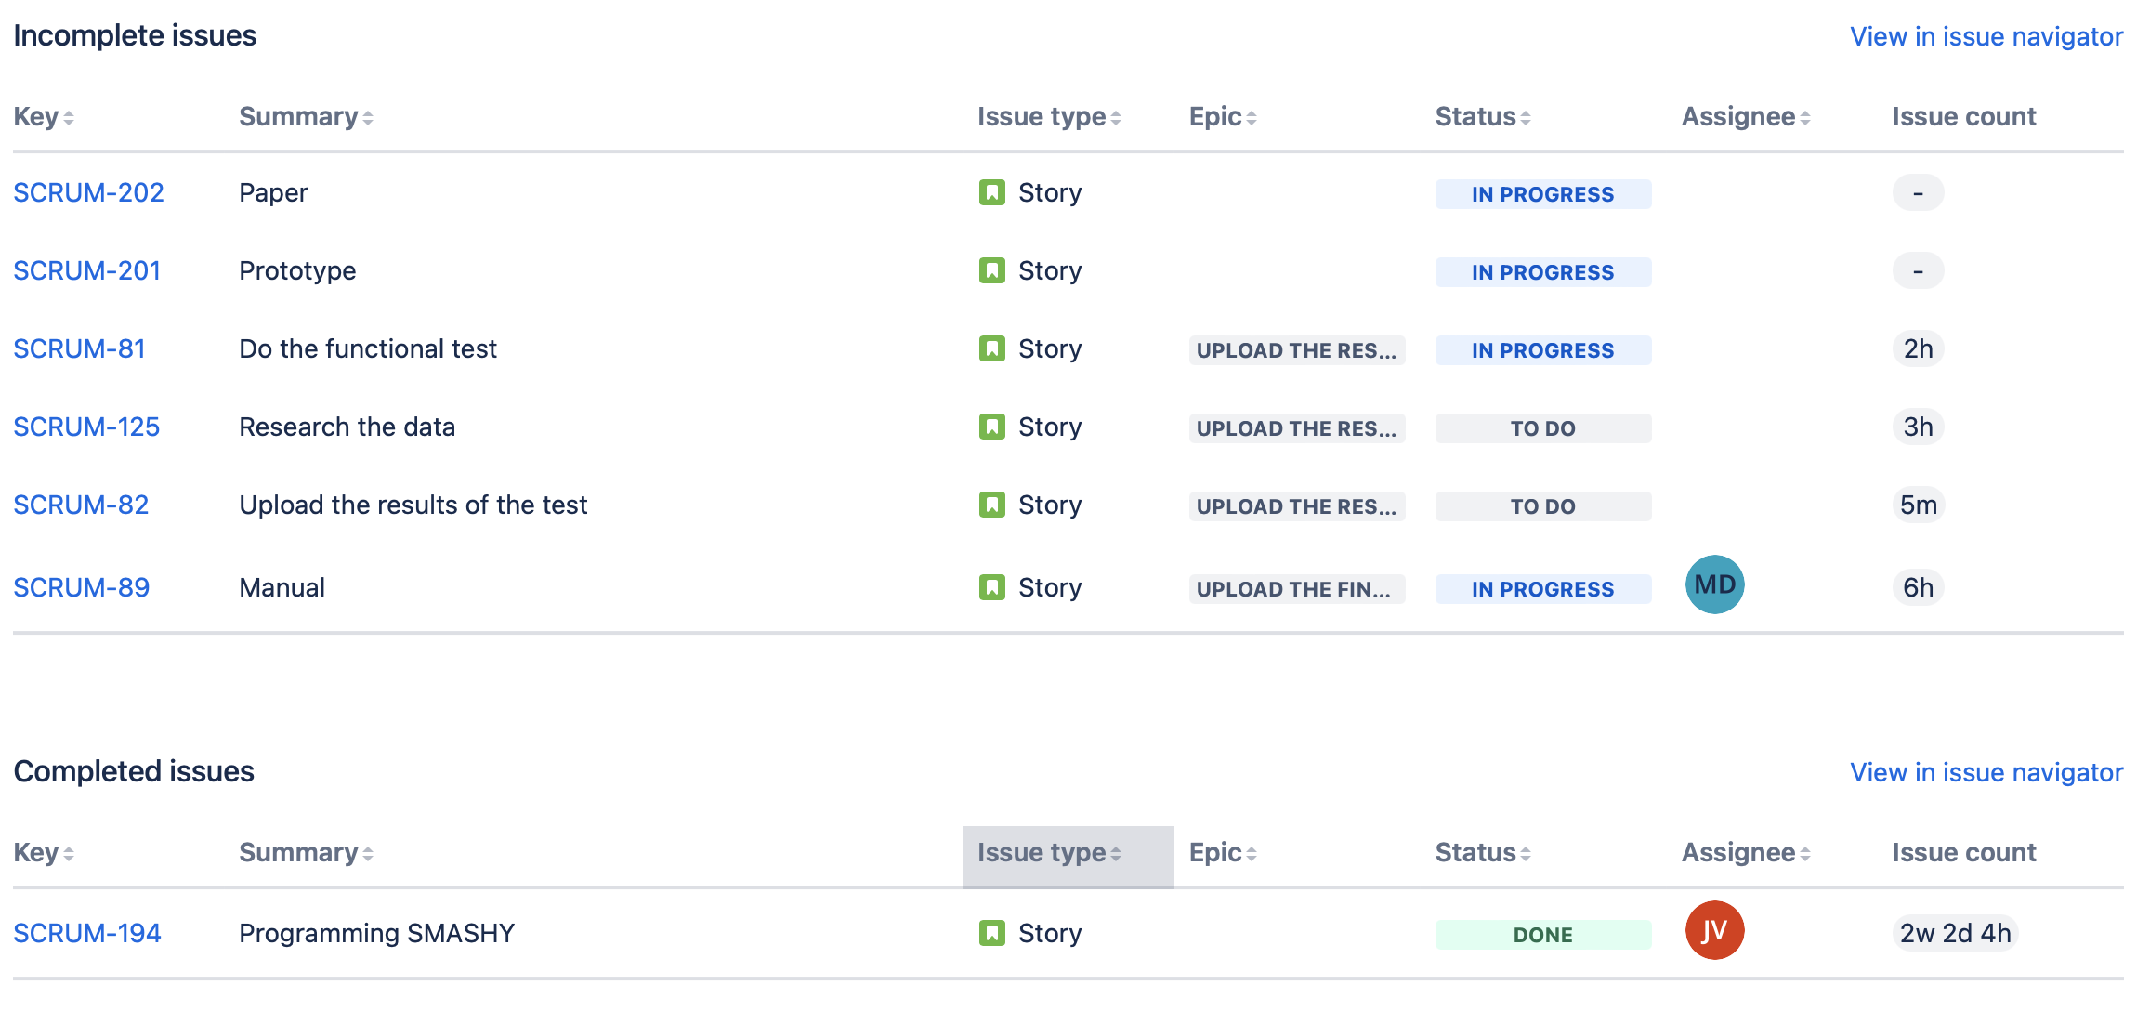Open issue SCRUM-202 link

point(88,192)
